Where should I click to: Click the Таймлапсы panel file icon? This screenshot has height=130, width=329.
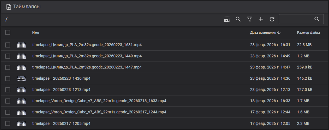pyautogui.click(x=9, y=6)
